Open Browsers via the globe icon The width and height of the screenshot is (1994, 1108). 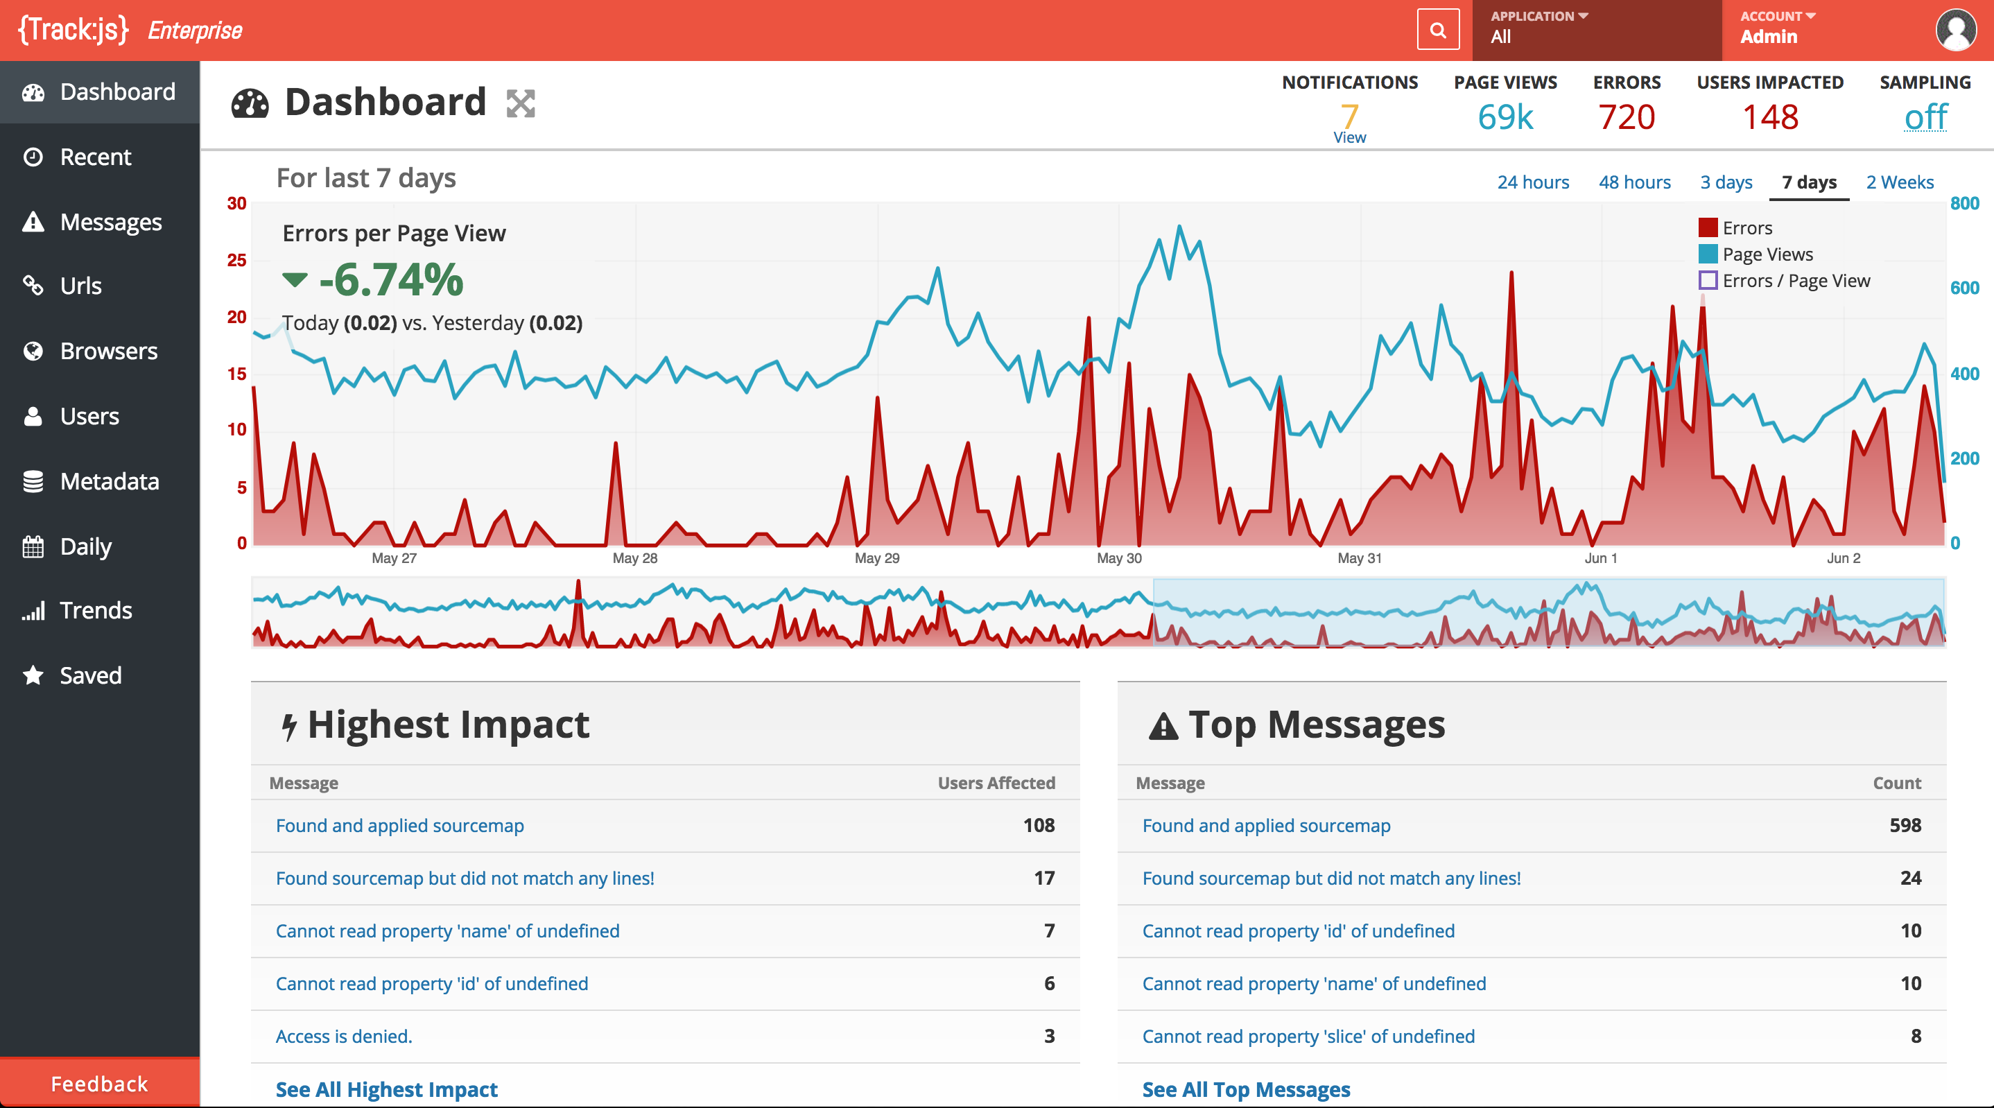[x=33, y=352]
